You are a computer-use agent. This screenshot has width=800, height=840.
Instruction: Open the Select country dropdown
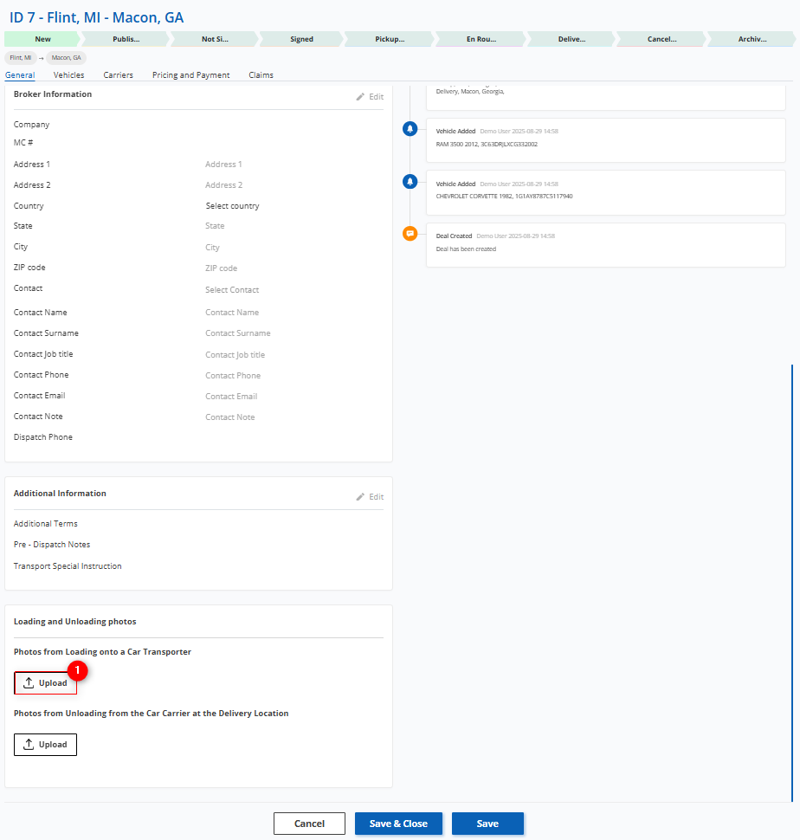pos(232,206)
